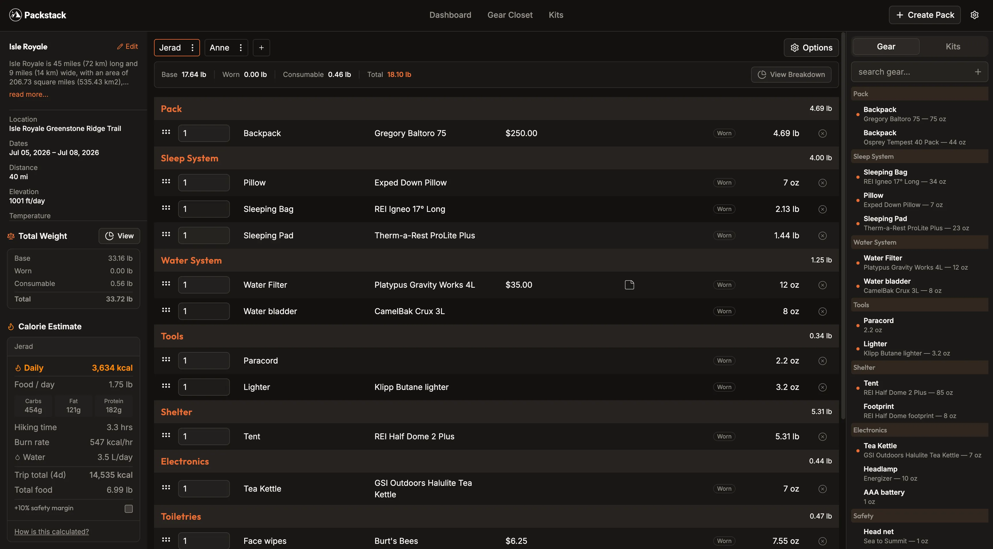Remove the Water Filter row
Viewport: 993px width, 549px height.
coord(822,285)
